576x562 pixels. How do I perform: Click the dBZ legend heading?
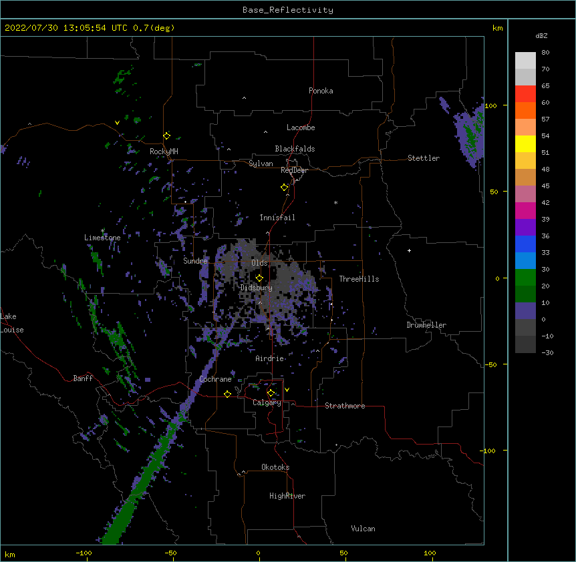(541, 35)
